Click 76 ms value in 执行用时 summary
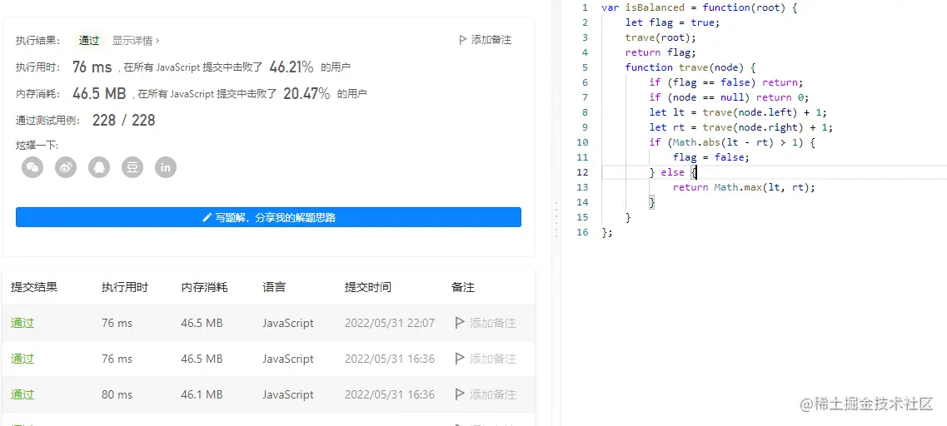The width and height of the screenshot is (947, 426). coord(92,67)
